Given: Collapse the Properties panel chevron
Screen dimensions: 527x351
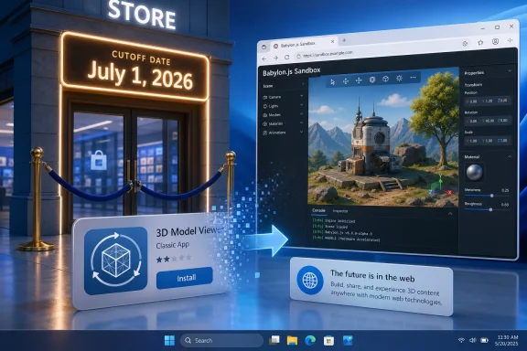Looking at the screenshot, I should [x=510, y=71].
